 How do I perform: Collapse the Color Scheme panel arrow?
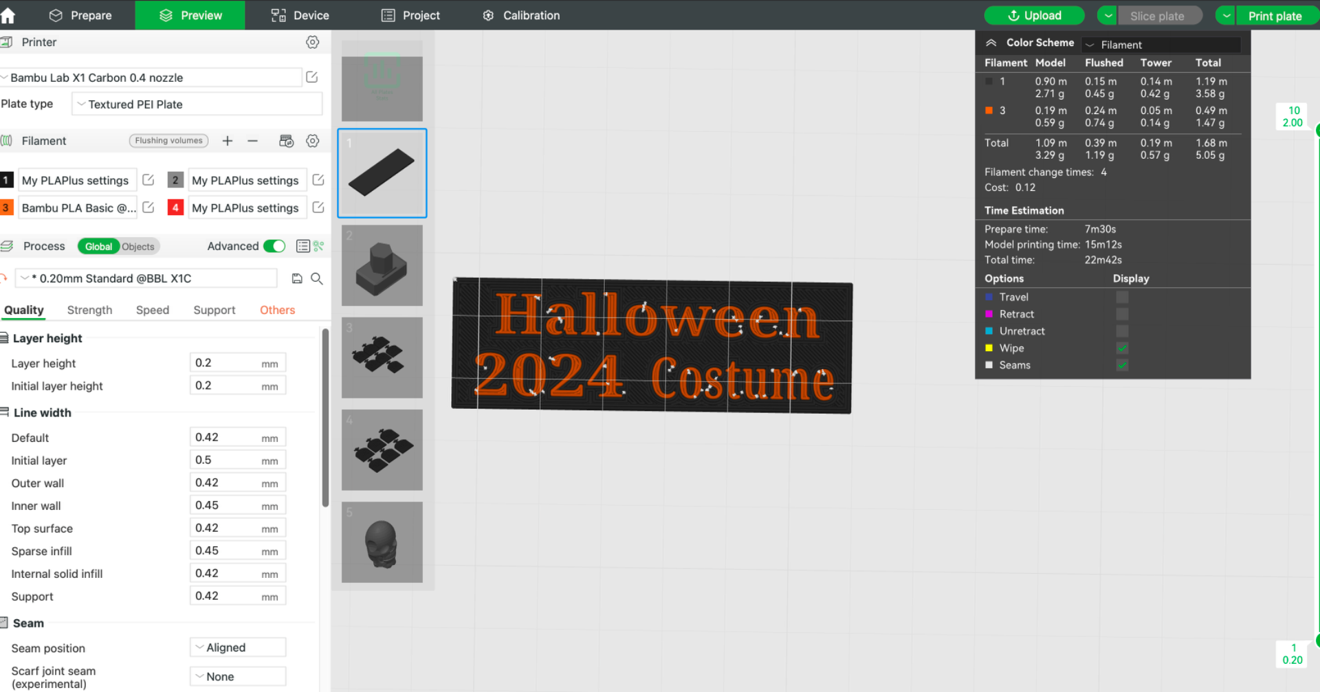(991, 43)
